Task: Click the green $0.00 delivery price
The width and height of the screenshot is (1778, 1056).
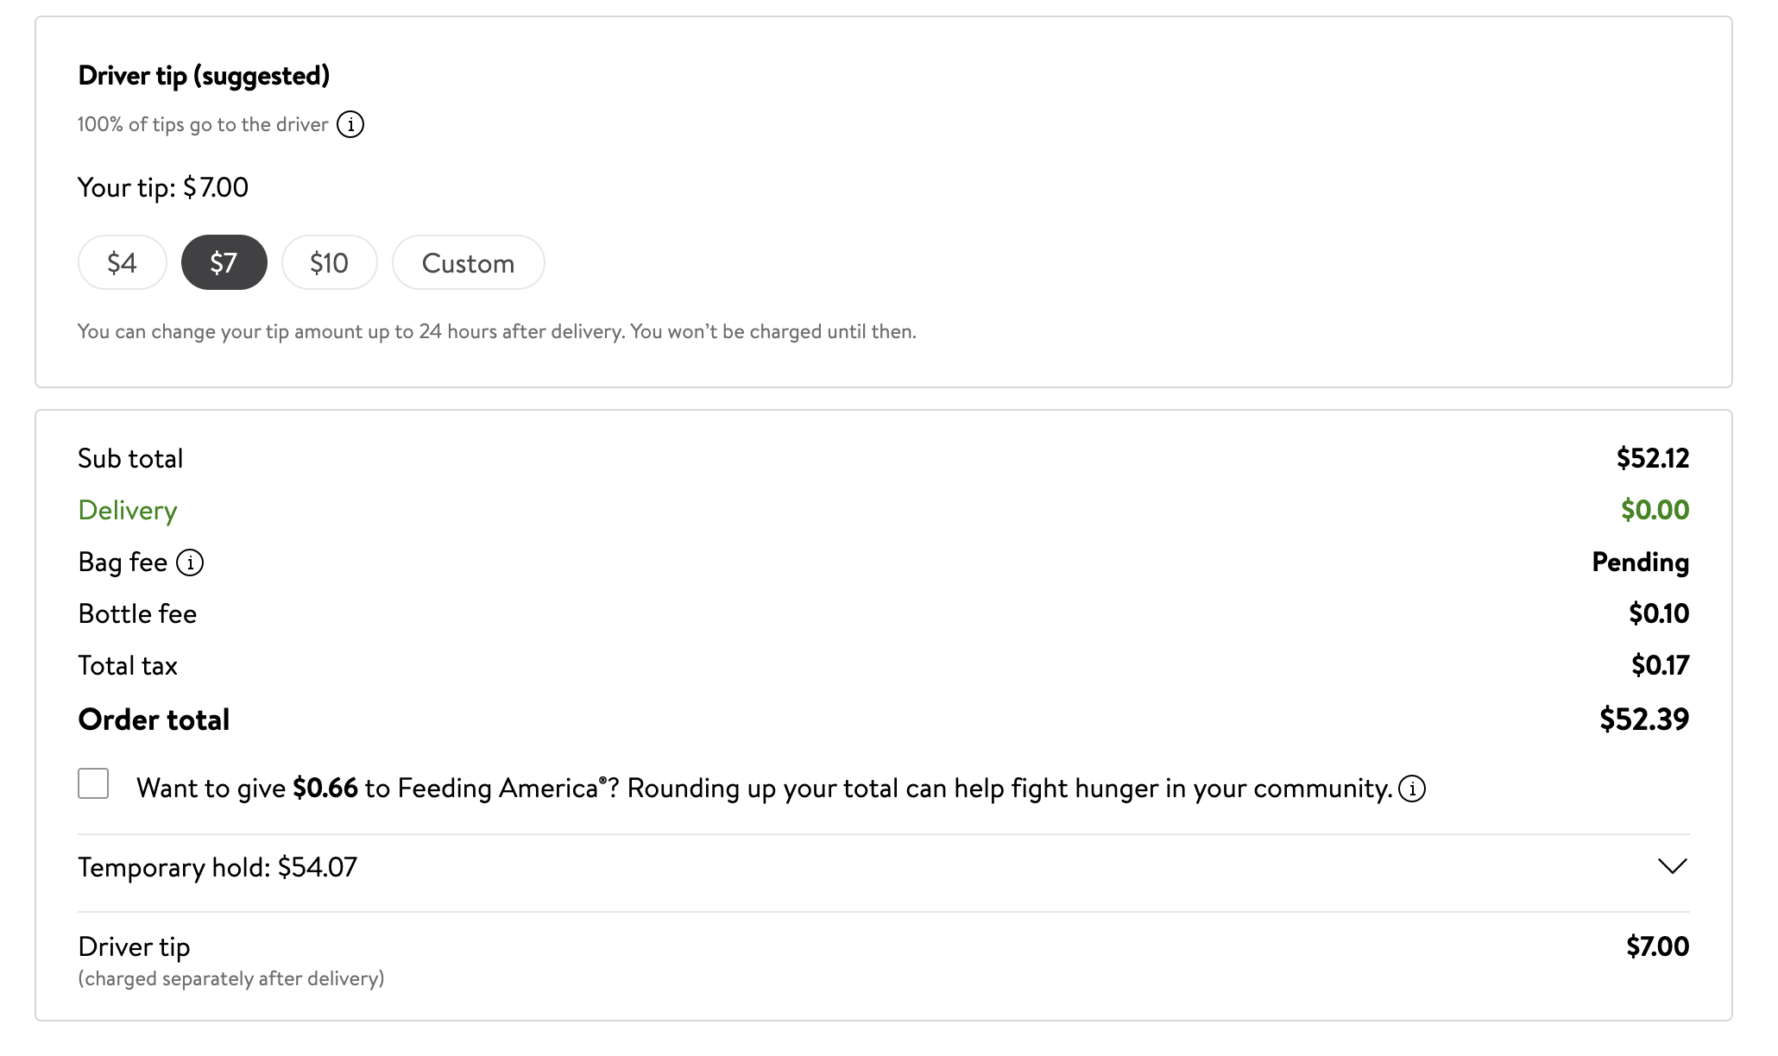Action: click(1655, 510)
